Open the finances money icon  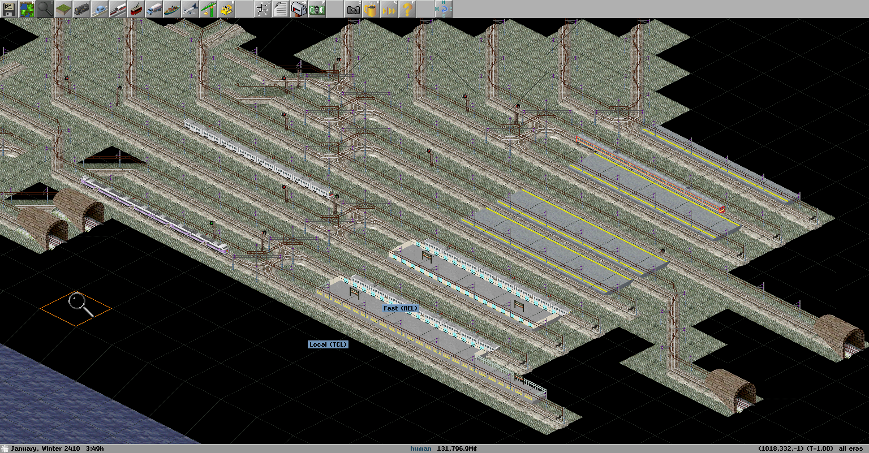click(x=317, y=9)
